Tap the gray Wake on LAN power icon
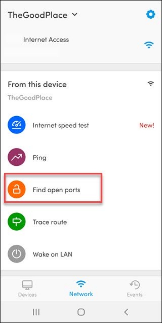The image size is (162, 323). click(x=17, y=254)
